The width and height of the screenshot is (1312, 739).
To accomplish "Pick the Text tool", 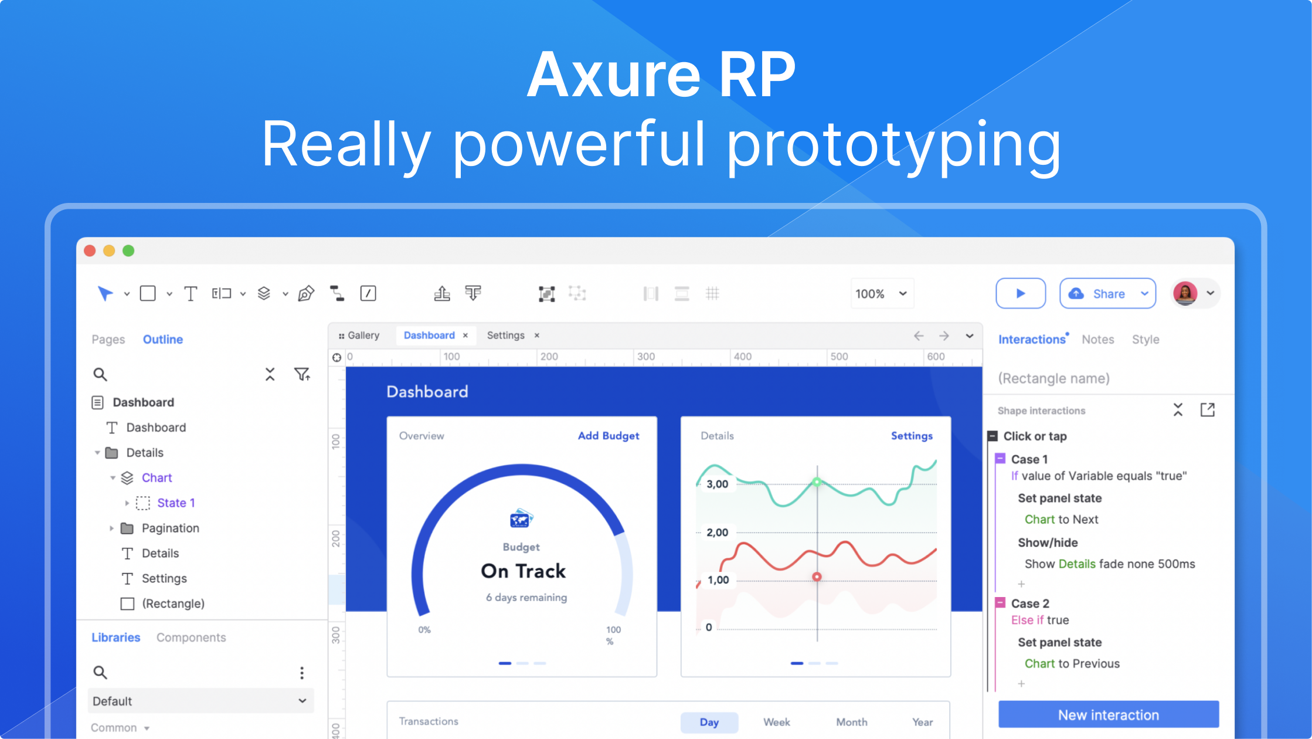I will coord(191,293).
